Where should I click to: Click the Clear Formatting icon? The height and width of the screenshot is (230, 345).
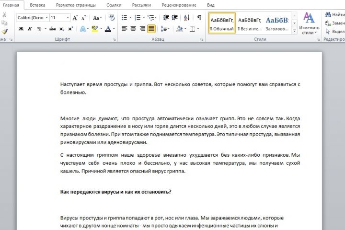click(112, 18)
